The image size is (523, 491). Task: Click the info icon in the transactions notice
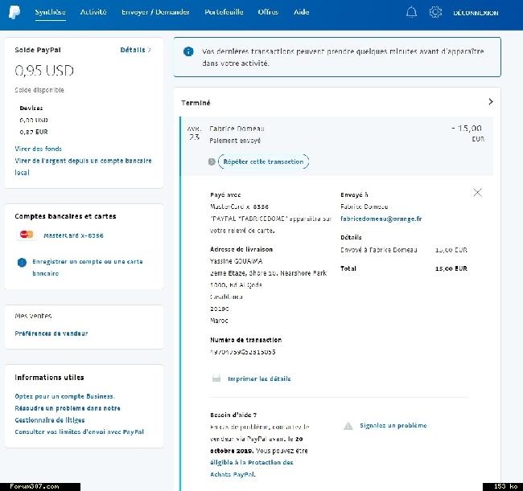[188, 51]
